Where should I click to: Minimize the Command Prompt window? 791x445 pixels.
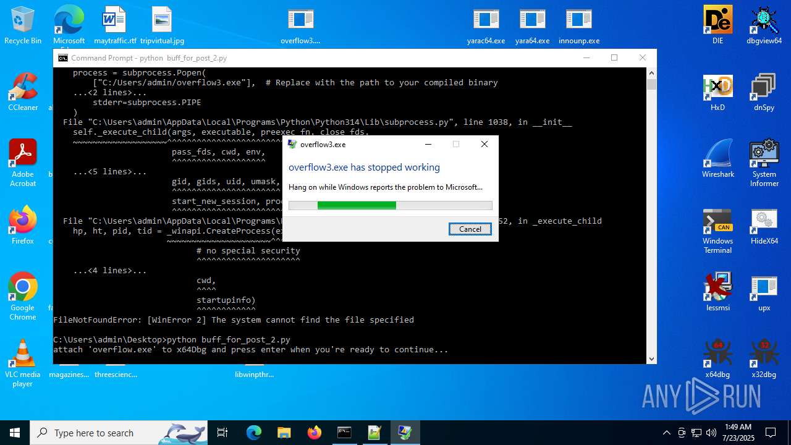586,57
